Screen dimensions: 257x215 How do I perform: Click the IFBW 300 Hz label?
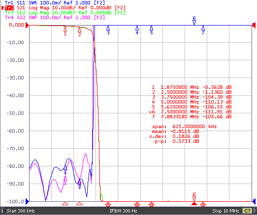pos(123,211)
